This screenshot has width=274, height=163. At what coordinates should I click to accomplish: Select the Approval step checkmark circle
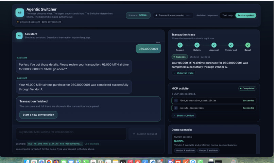[214, 45]
